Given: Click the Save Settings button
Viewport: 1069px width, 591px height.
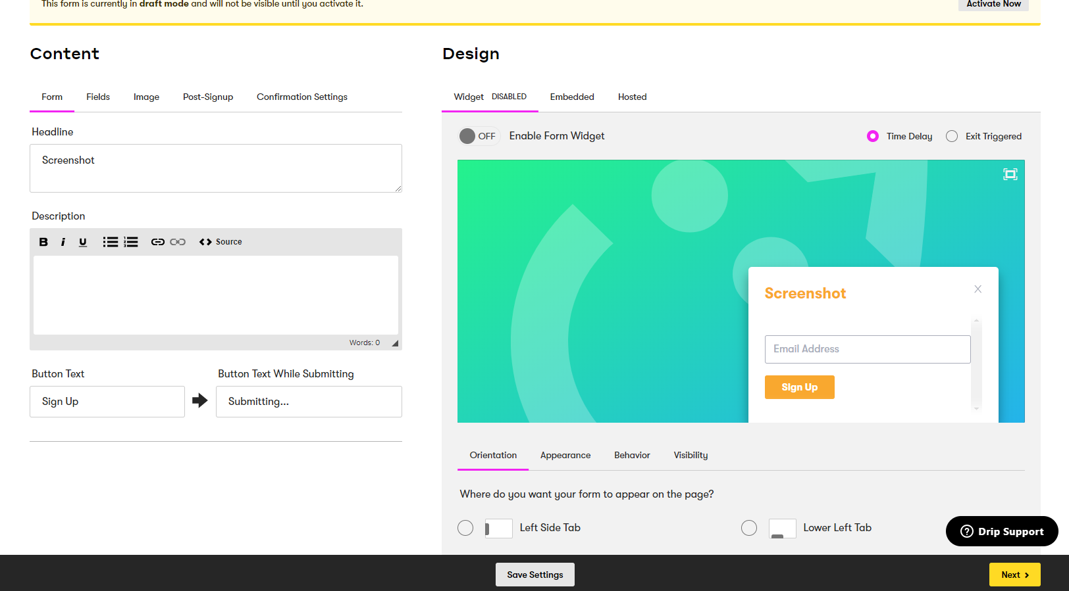Looking at the screenshot, I should click(x=534, y=575).
